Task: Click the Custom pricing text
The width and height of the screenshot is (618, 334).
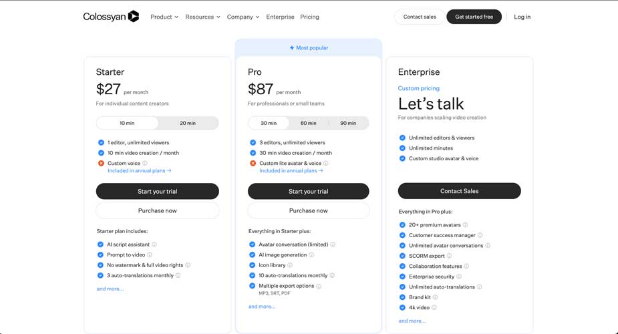Action: pyautogui.click(x=418, y=88)
